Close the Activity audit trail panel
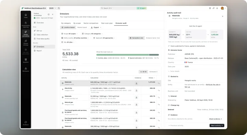Viewport: 247px width, 135px height. coord(223,16)
